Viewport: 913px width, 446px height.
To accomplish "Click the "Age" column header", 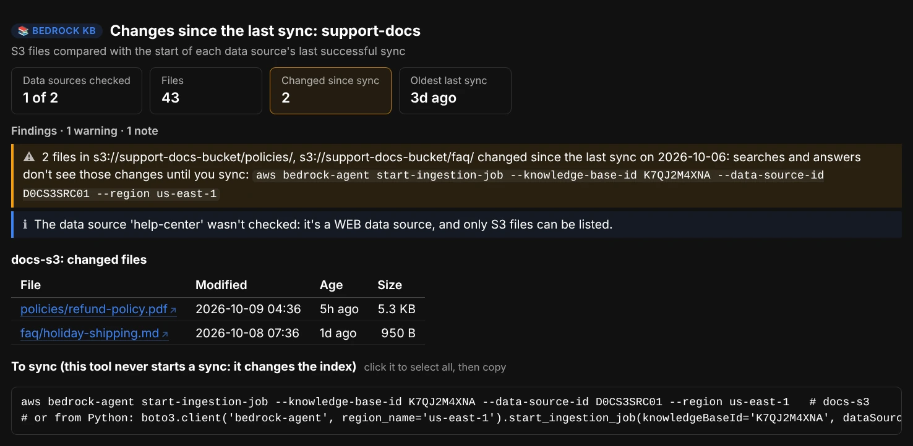I will coord(331,285).
